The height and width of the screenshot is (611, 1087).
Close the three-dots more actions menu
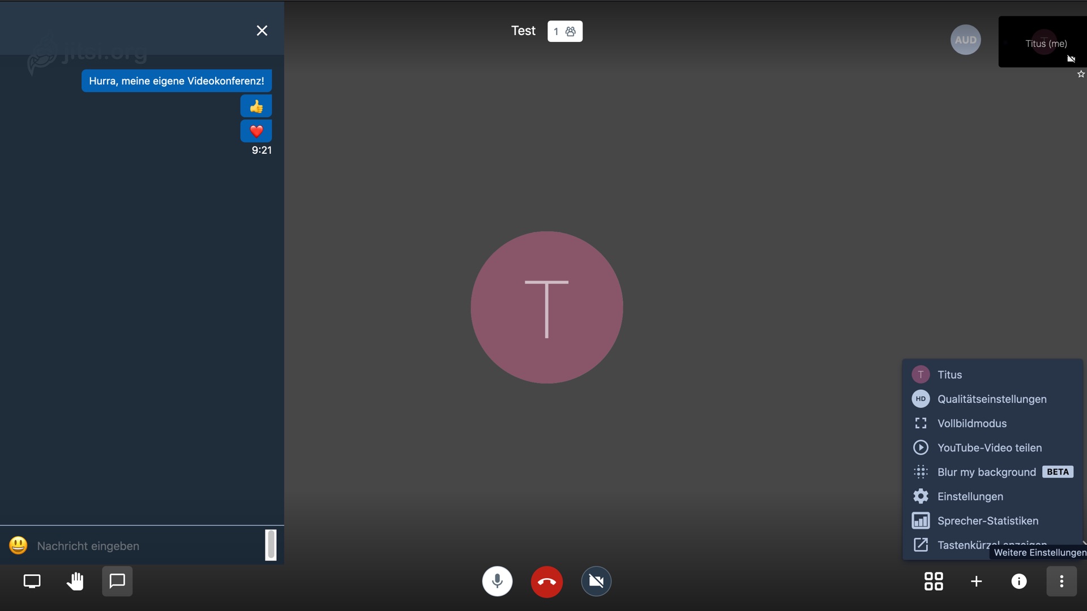(1061, 582)
